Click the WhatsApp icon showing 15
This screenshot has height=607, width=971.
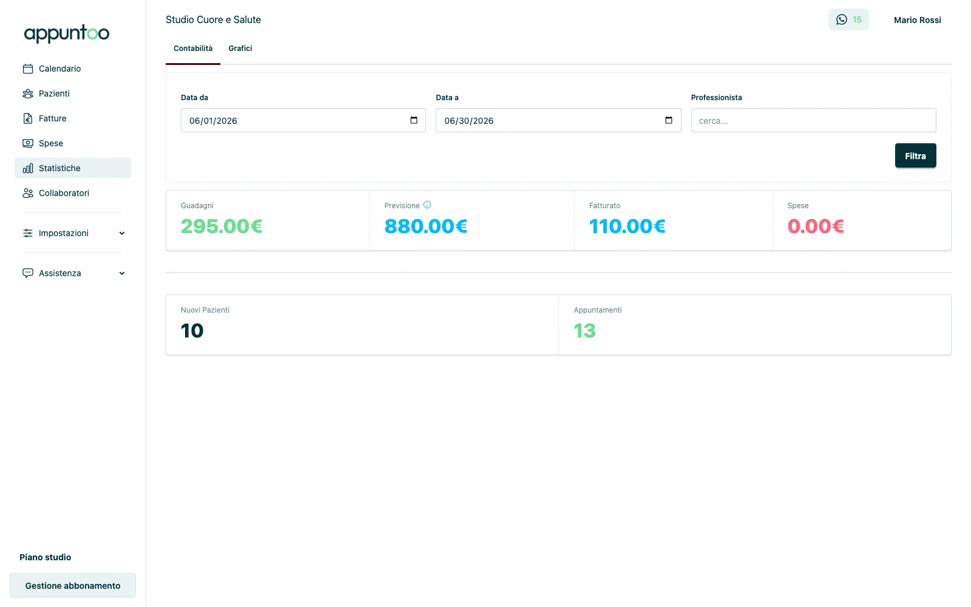point(842,19)
